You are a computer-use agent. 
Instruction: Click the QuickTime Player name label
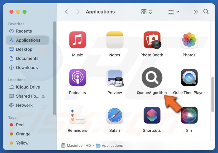coord(189,93)
